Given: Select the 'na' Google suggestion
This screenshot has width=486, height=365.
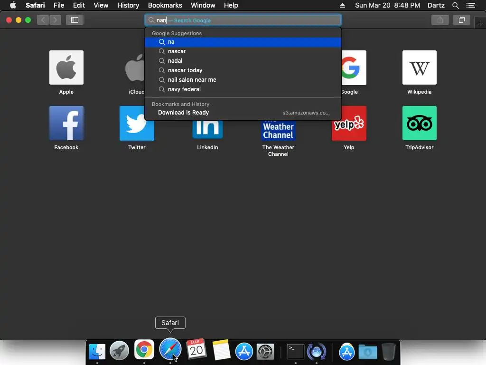Looking at the screenshot, I should [x=243, y=42].
